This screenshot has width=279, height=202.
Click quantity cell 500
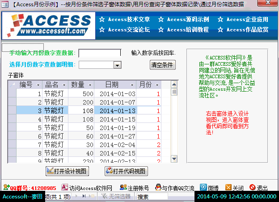click(81, 93)
